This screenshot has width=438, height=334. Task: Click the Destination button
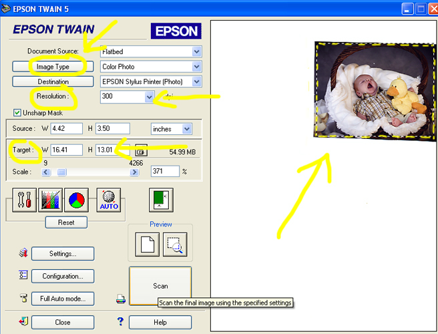[x=53, y=81]
